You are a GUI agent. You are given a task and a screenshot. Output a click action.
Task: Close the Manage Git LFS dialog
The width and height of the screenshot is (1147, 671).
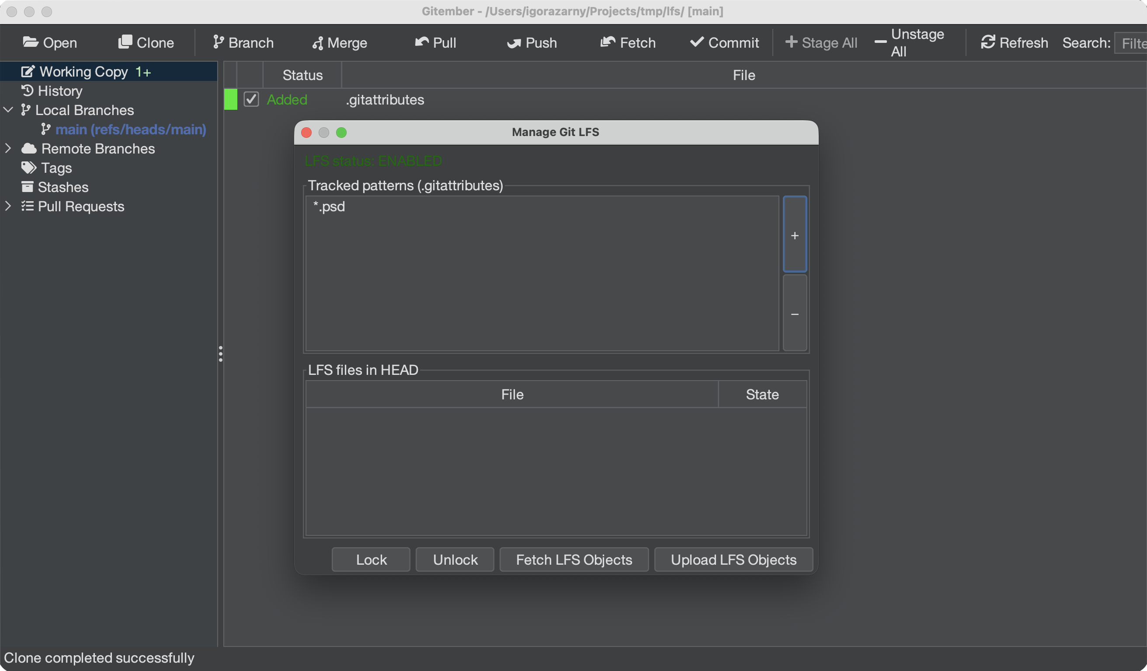tap(306, 132)
